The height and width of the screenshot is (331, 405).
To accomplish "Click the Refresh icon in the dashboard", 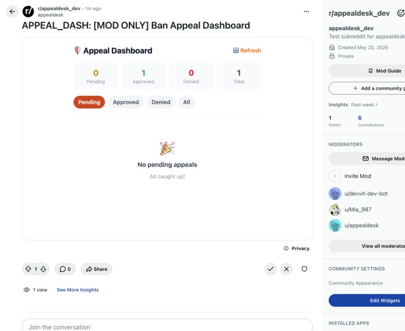I will 236,50.
